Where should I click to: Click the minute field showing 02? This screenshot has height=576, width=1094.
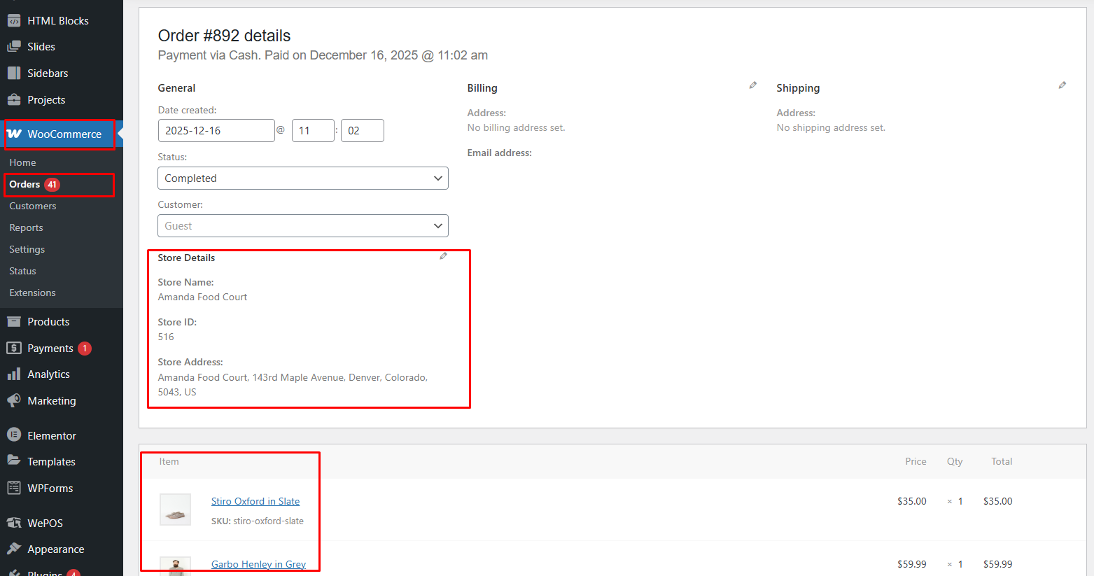click(x=363, y=131)
